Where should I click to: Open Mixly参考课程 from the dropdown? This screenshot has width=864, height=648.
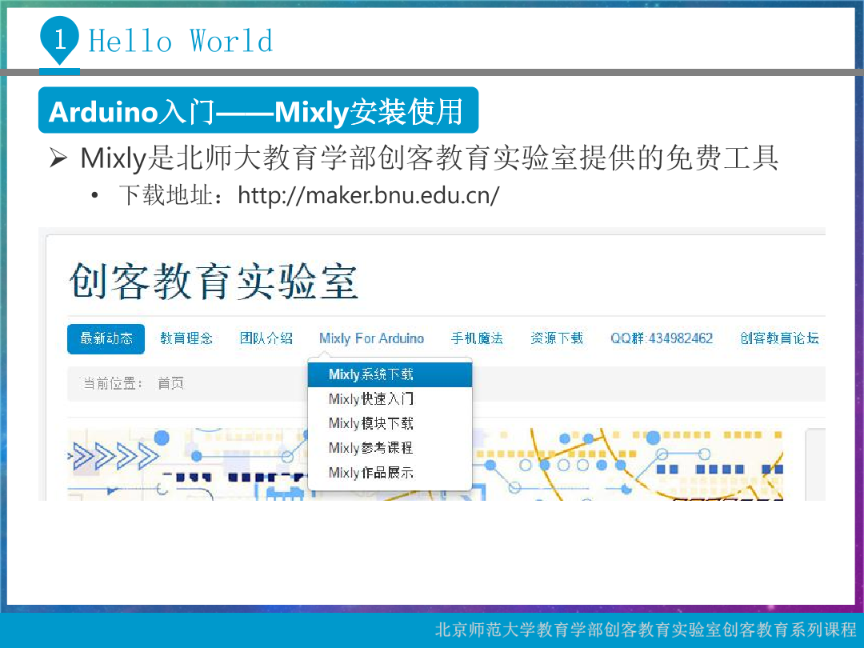tap(371, 448)
